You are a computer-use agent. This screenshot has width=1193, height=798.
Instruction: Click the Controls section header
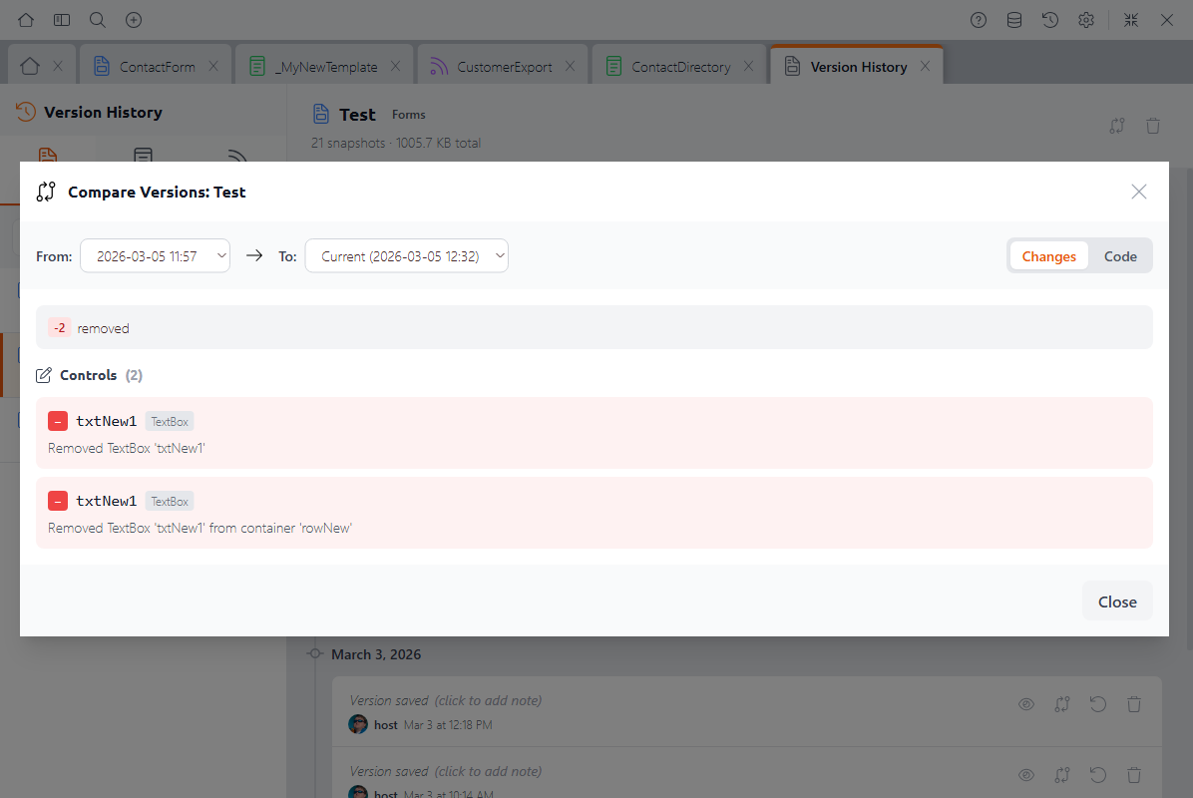pyautogui.click(x=89, y=375)
